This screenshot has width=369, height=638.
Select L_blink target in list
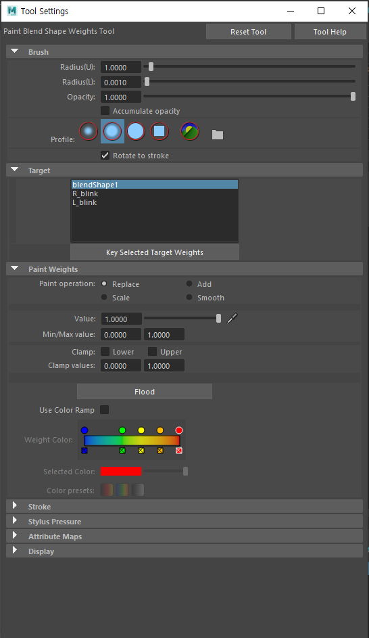tap(155, 202)
